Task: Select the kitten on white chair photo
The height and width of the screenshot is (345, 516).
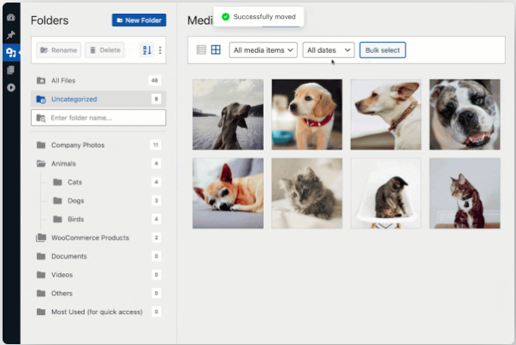Action: (386, 193)
